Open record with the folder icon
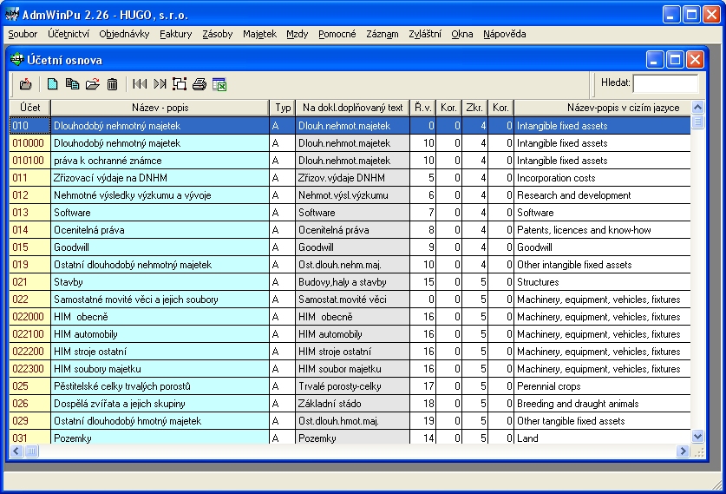Image resolution: width=726 pixels, height=494 pixels. pyautogui.click(x=93, y=84)
